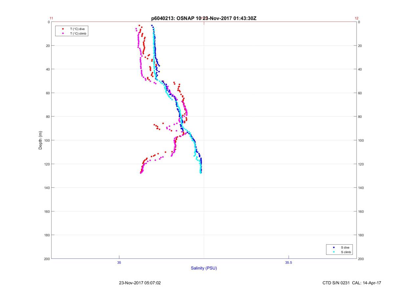Click right-axis depth tick label 200
This screenshot has width=394, height=291.
(361, 259)
